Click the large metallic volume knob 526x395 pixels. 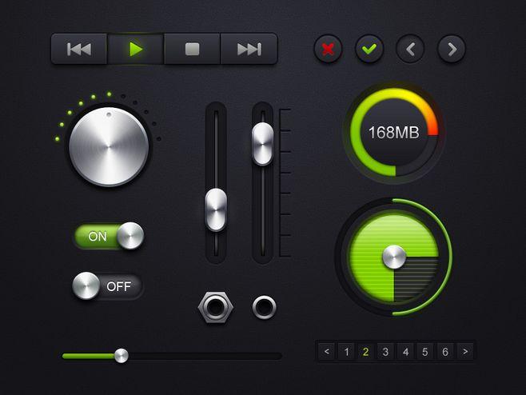[x=109, y=146]
